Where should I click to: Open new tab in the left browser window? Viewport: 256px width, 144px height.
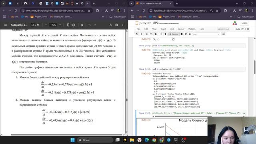[x=94, y=3]
